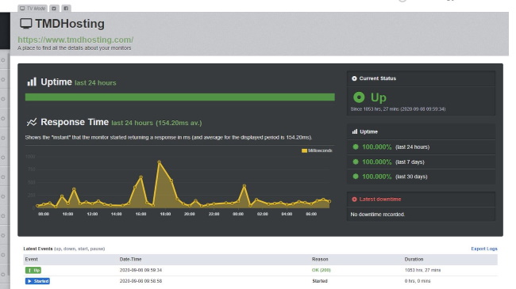Screen dimensions: 516x289
Task: Click the '0 hrs, 0 mins' duration cell
Action: [418, 281]
